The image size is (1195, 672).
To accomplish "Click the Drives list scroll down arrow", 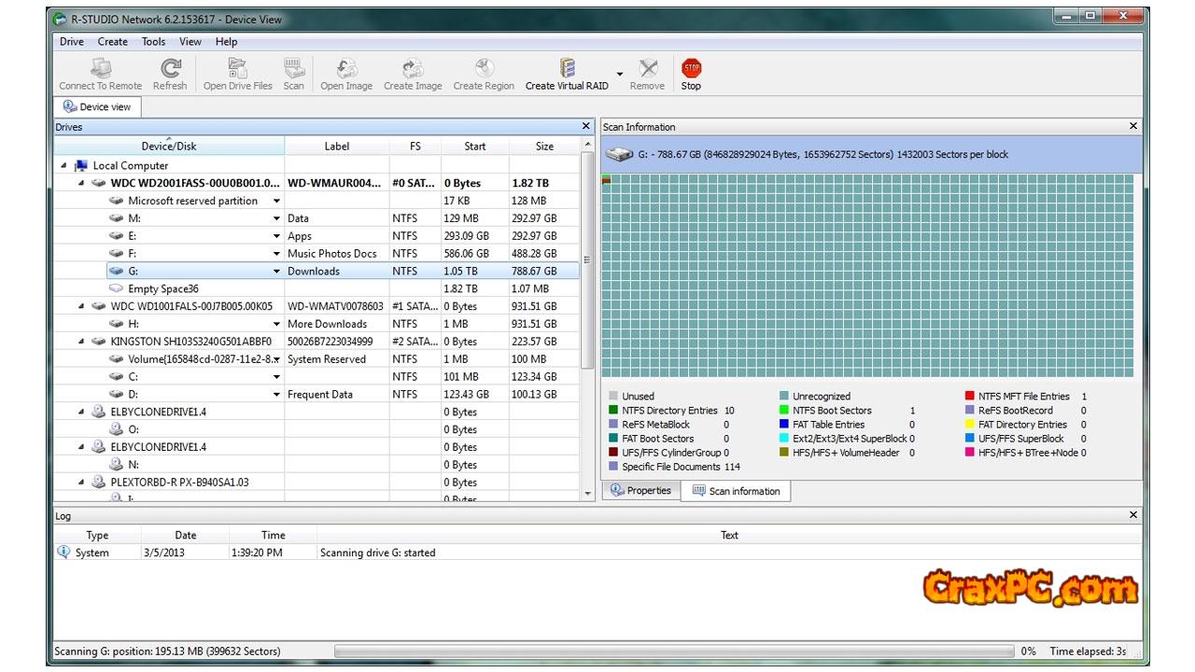I will point(587,493).
